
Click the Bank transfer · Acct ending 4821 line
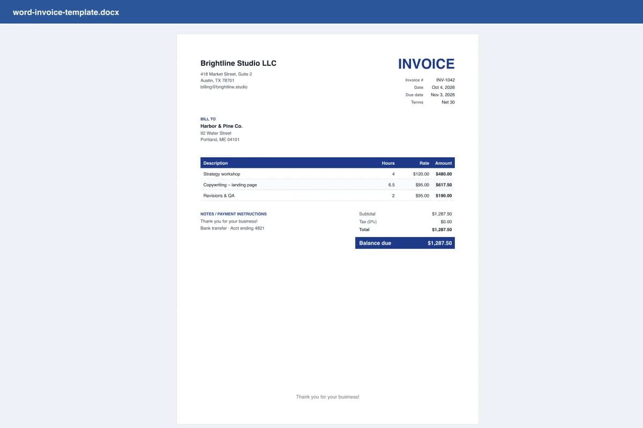click(232, 228)
